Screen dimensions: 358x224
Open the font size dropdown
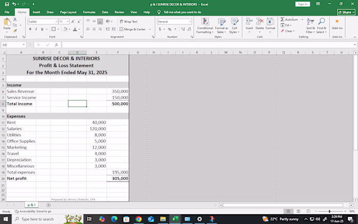[68, 21]
